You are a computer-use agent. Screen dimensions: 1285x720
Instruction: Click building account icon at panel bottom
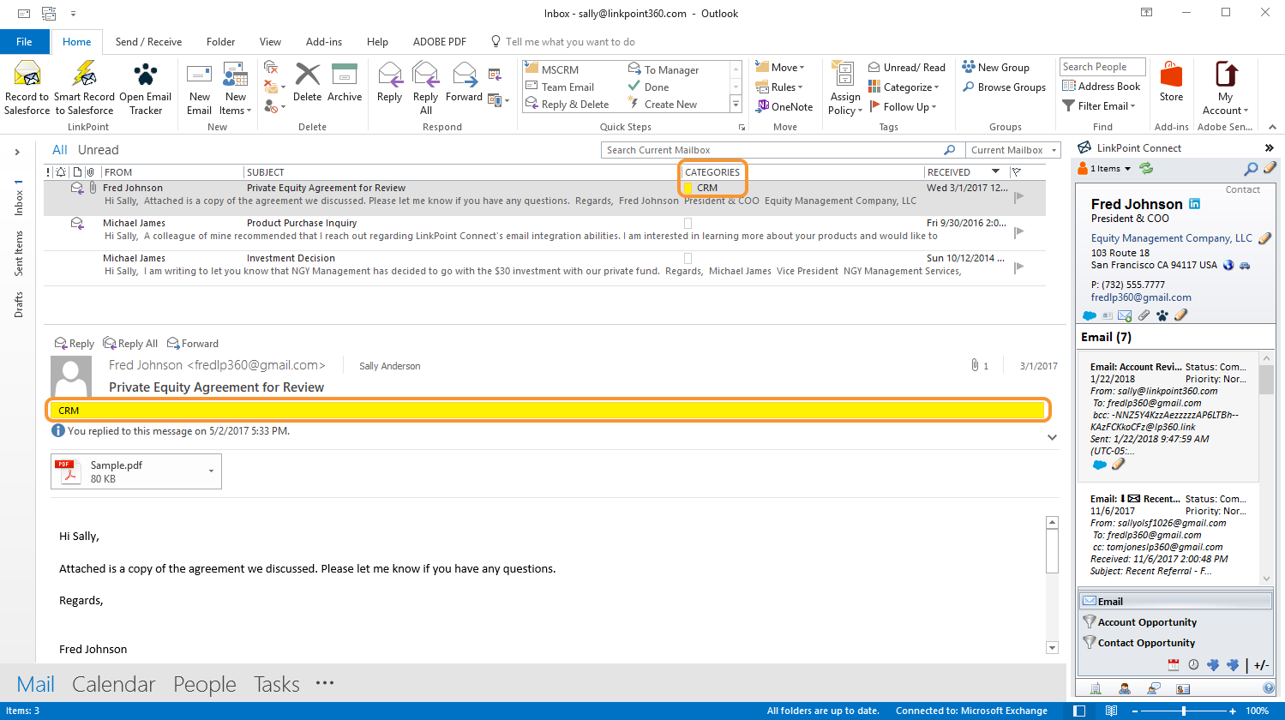[1096, 688]
